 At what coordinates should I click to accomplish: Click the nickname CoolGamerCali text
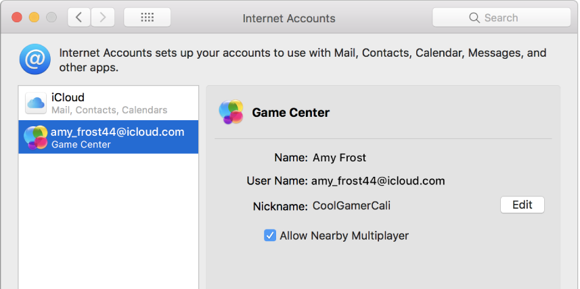click(x=351, y=205)
